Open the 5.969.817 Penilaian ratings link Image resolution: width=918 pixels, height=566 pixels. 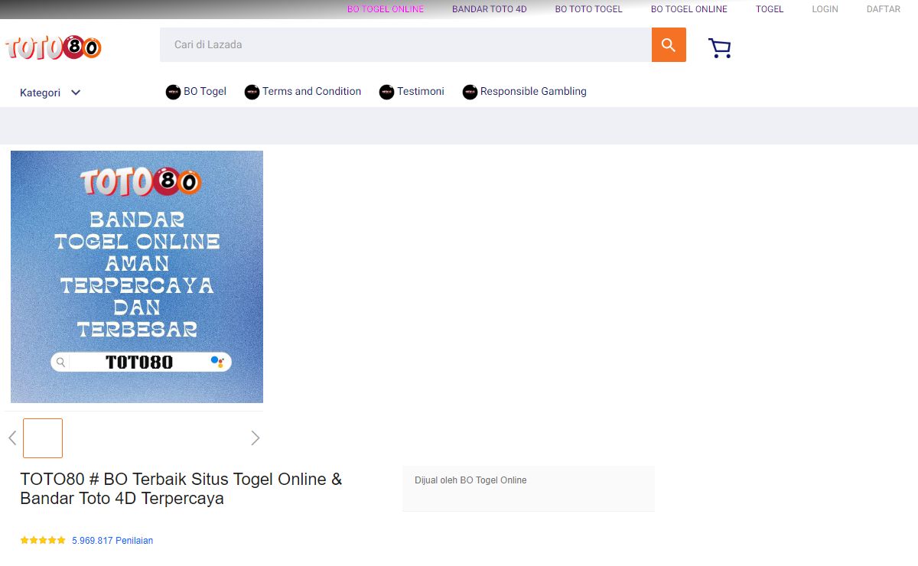click(x=112, y=541)
